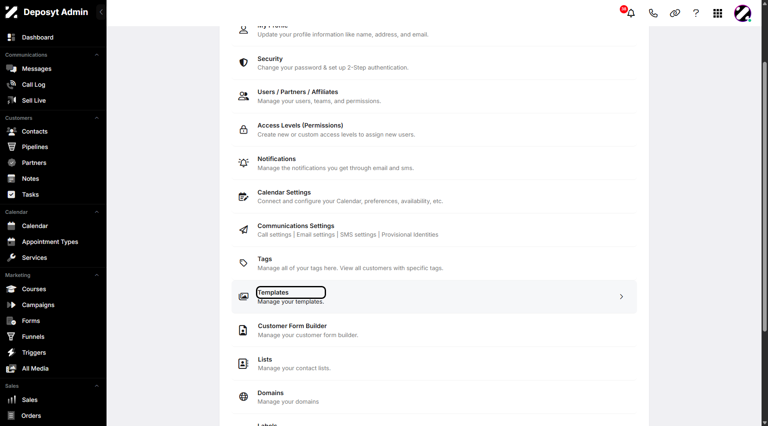Open Email settings link

316,234
